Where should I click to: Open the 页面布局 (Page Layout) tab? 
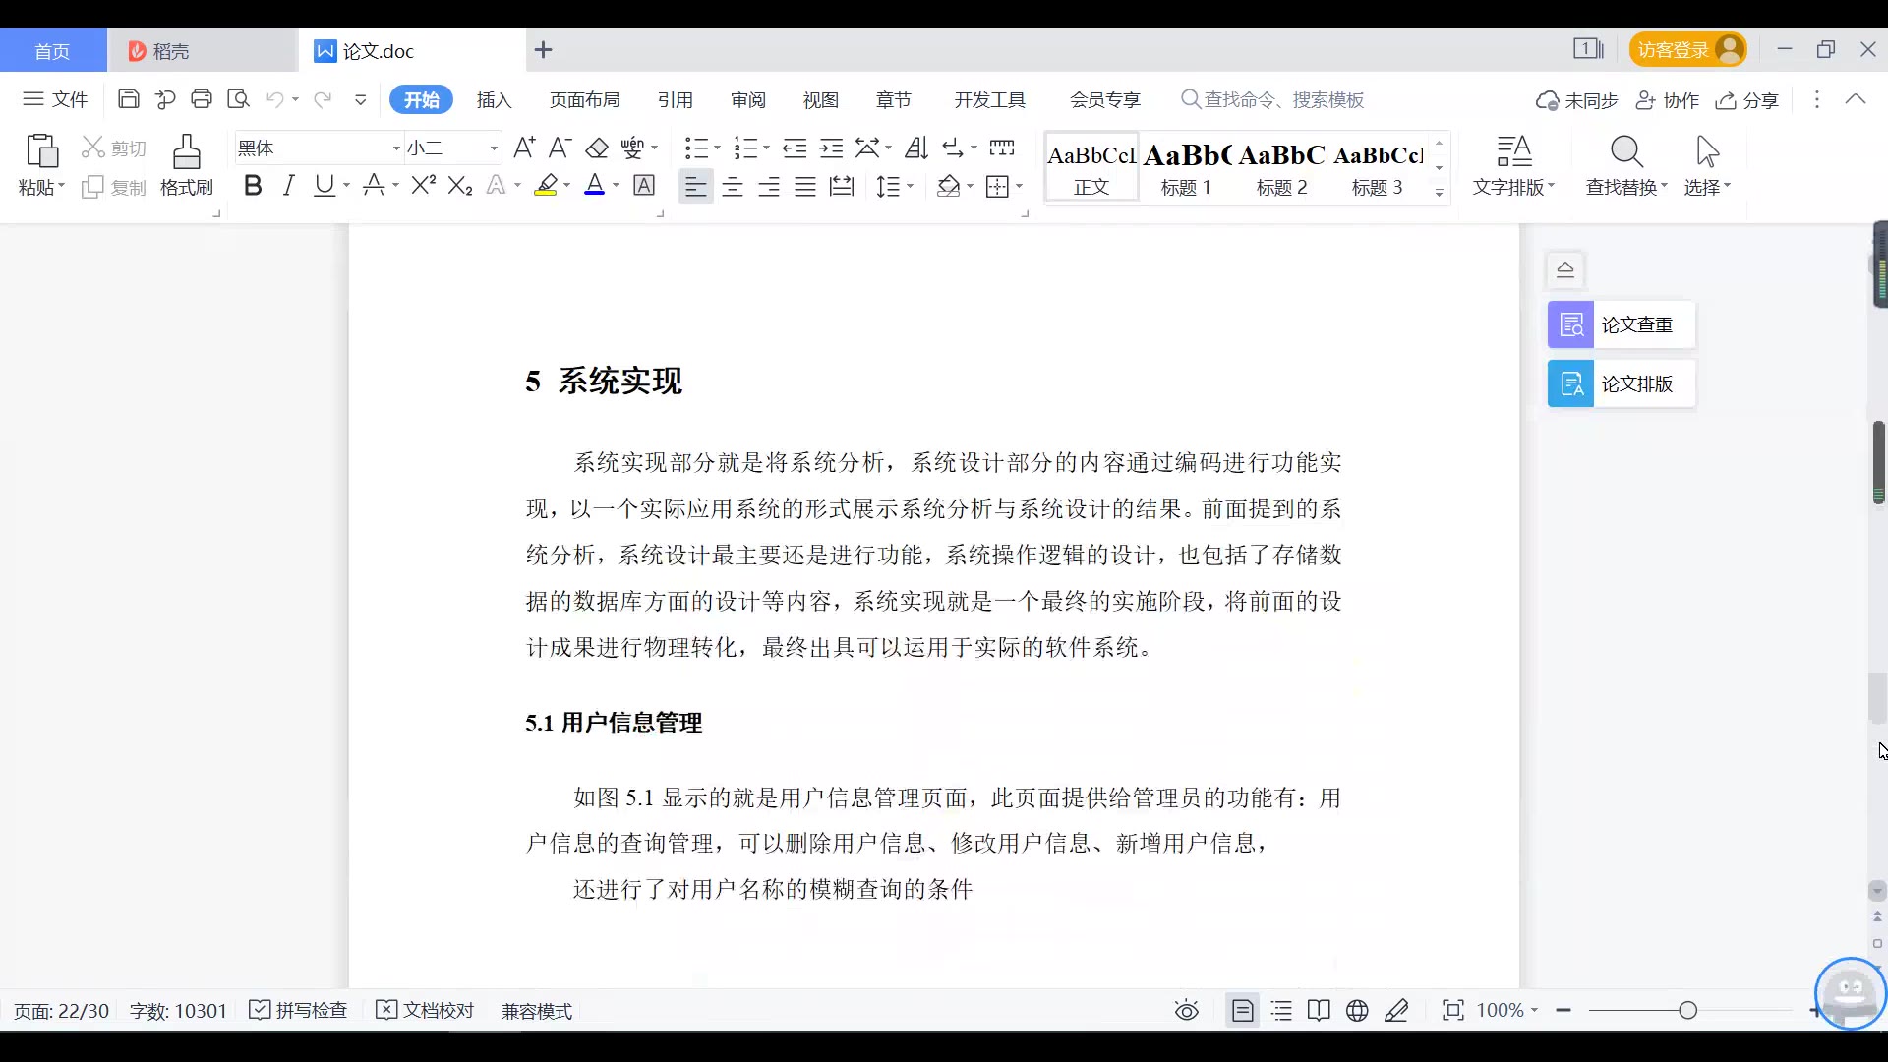(x=584, y=100)
